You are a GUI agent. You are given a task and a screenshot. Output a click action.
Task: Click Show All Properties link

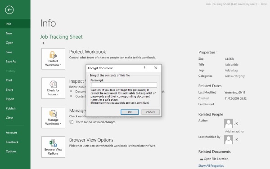pos(211,166)
